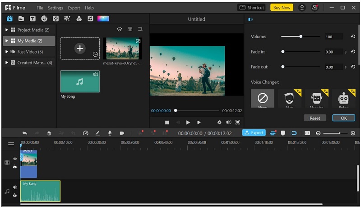Stop the preview playback
This screenshot has width=361, height=208.
pyautogui.click(x=167, y=122)
